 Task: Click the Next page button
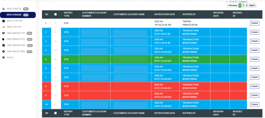point(252,5)
